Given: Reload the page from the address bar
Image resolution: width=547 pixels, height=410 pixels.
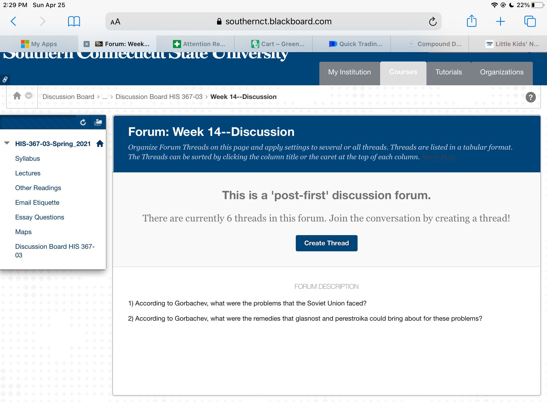Looking at the screenshot, I should [433, 22].
